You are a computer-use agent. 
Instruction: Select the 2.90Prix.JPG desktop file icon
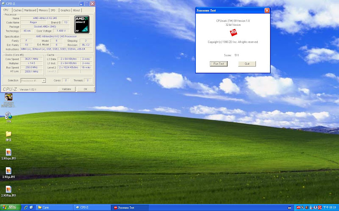pyautogui.click(x=8, y=189)
